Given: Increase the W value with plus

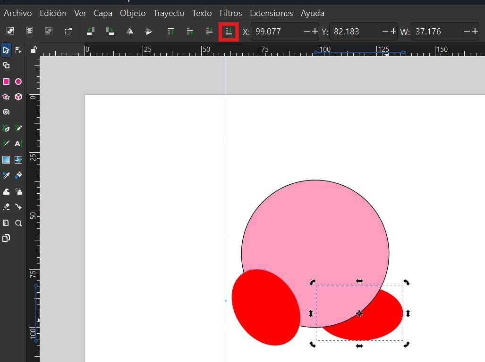Looking at the screenshot, I should click(475, 32).
